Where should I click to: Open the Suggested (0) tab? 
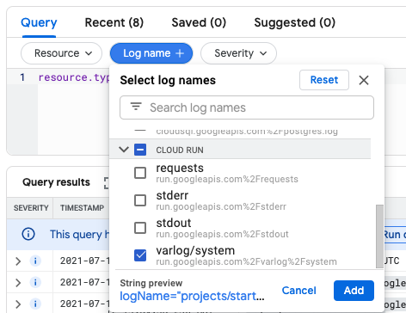click(295, 22)
